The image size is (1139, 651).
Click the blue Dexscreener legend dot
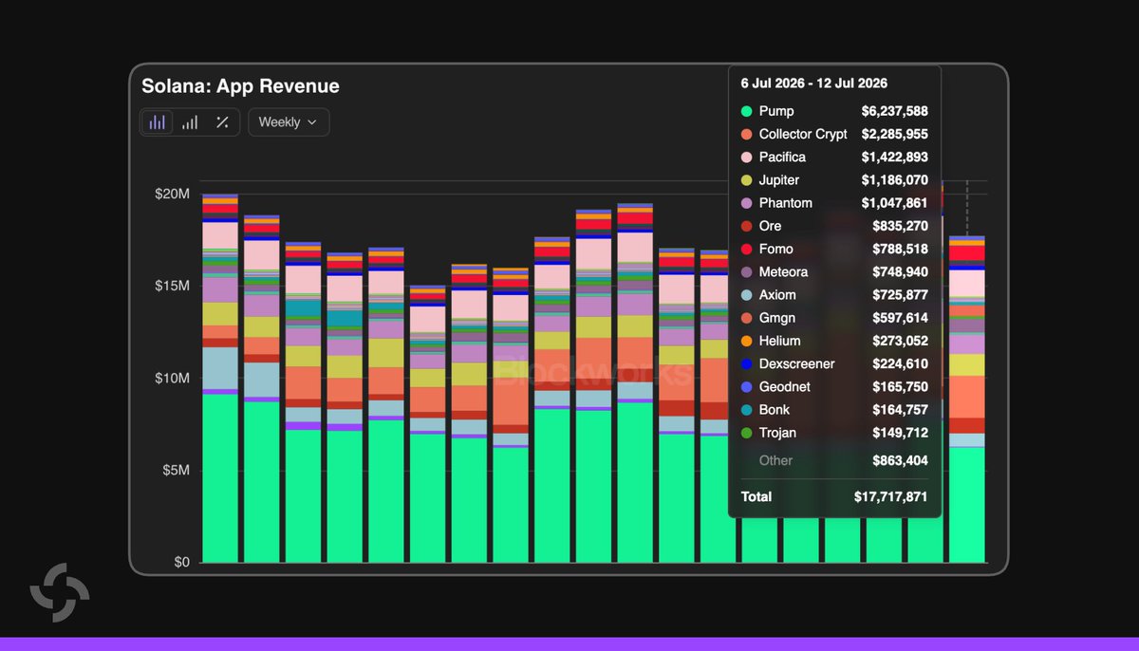pos(746,364)
